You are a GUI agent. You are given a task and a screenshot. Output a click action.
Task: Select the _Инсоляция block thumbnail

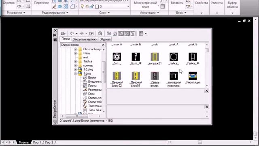click(193, 76)
